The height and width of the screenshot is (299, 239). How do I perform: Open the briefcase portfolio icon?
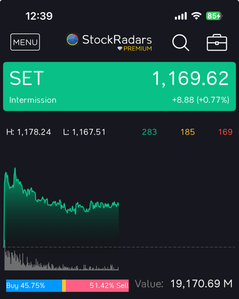[x=217, y=43]
